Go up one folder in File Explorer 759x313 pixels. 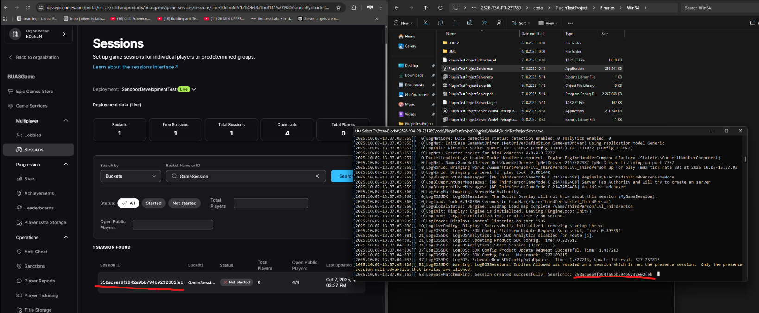425,8
